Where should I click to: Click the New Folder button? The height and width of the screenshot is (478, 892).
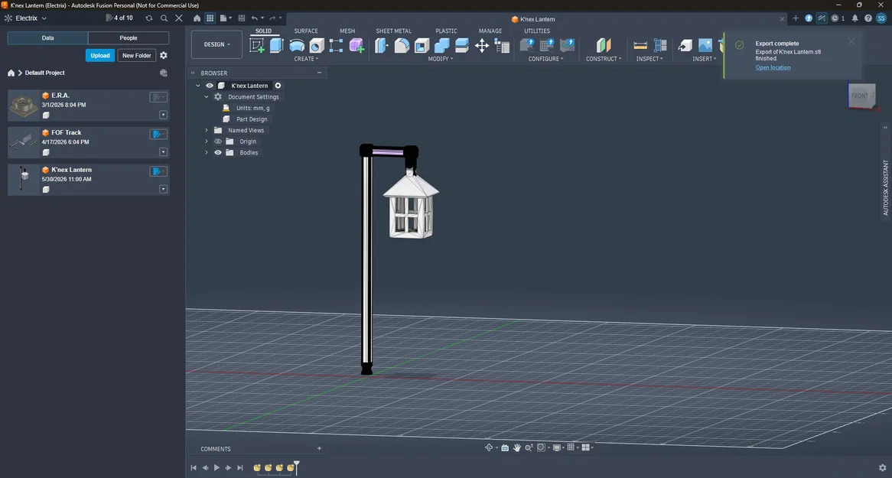click(136, 55)
